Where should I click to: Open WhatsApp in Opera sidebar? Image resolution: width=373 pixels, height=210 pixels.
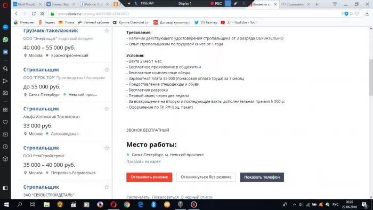5,39
